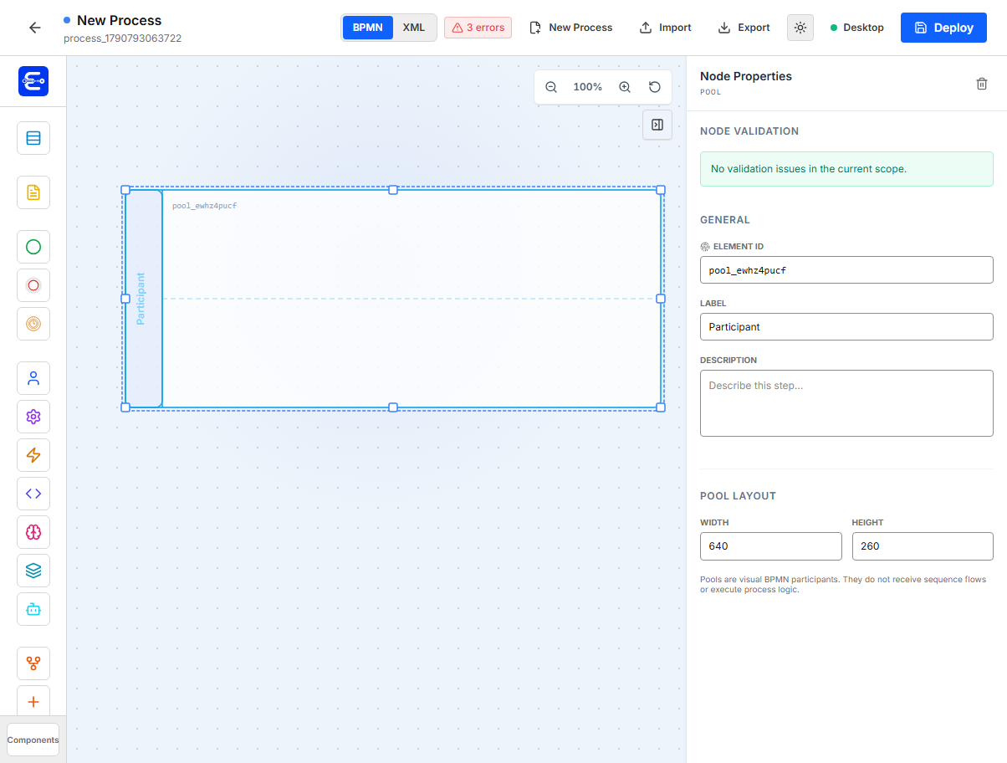Switch to the BPMN view

[x=368, y=28]
